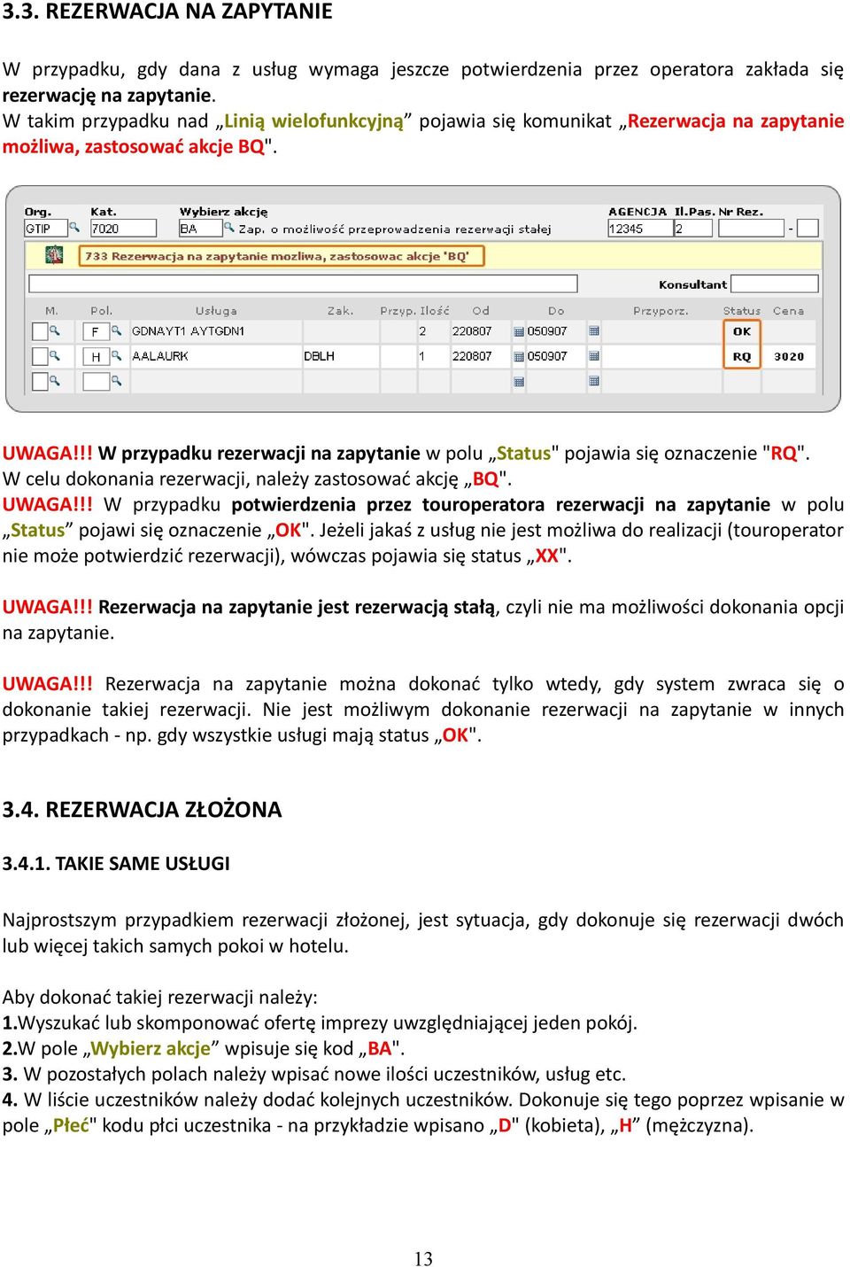This screenshot has height=1267, width=850.
Task: Open the Od calendar in GDNAYT1 row
Action: [x=519, y=331]
